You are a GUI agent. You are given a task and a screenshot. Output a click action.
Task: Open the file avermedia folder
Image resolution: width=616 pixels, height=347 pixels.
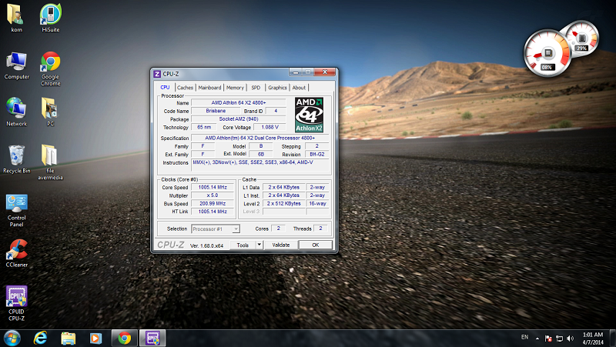click(50, 162)
